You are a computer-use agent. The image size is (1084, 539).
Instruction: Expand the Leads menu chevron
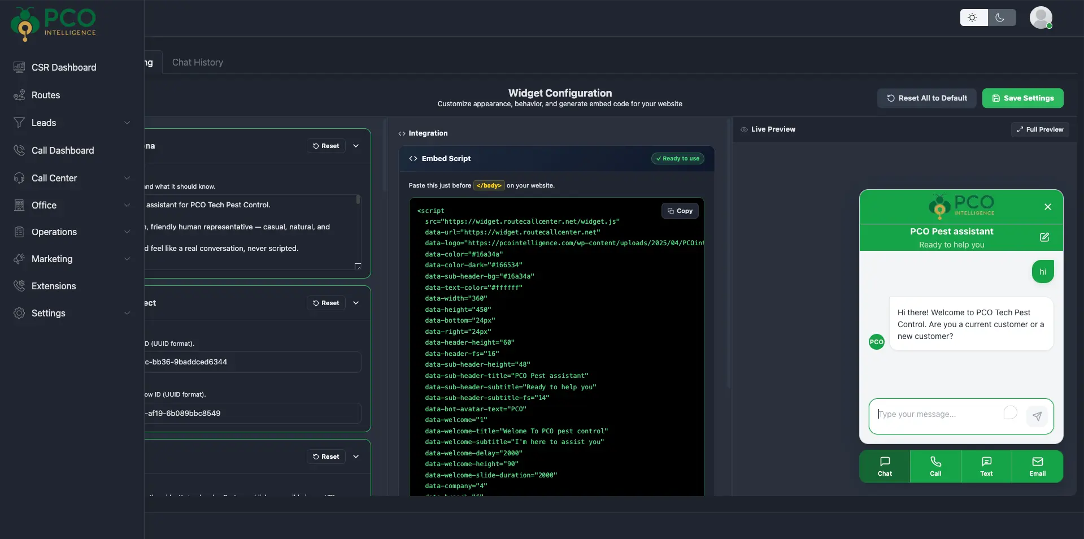(x=127, y=123)
